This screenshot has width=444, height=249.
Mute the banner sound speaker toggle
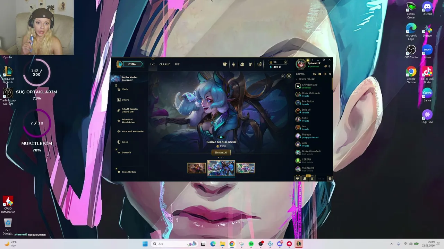click(x=283, y=76)
